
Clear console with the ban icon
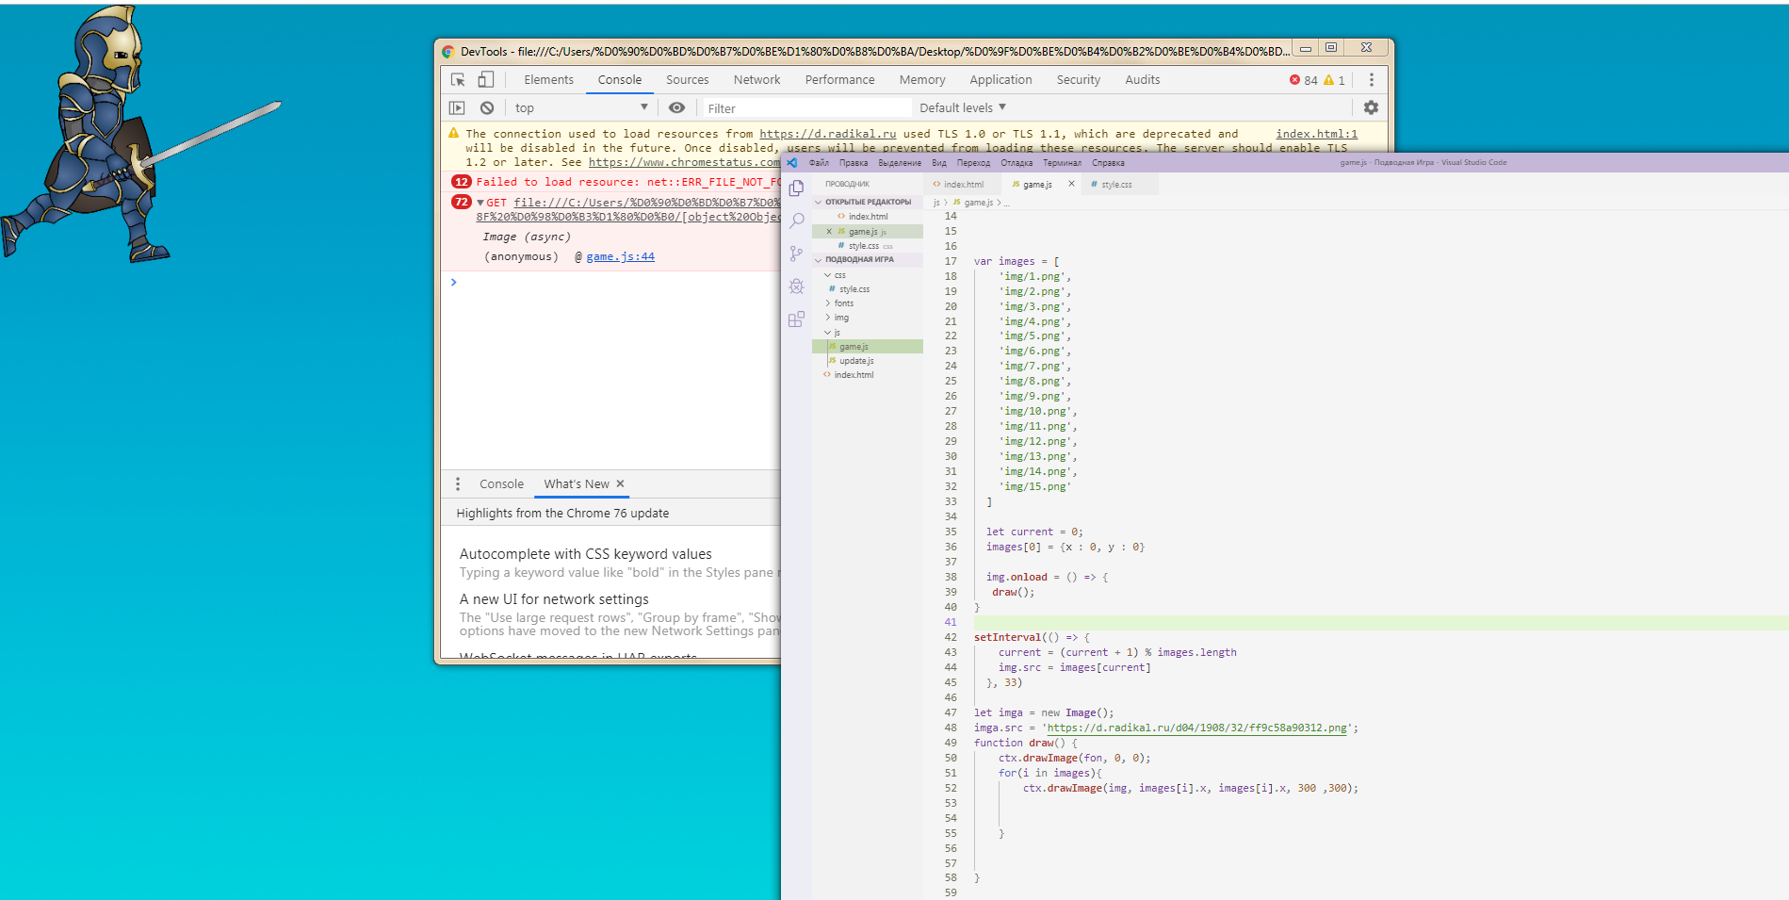pyautogui.click(x=487, y=108)
